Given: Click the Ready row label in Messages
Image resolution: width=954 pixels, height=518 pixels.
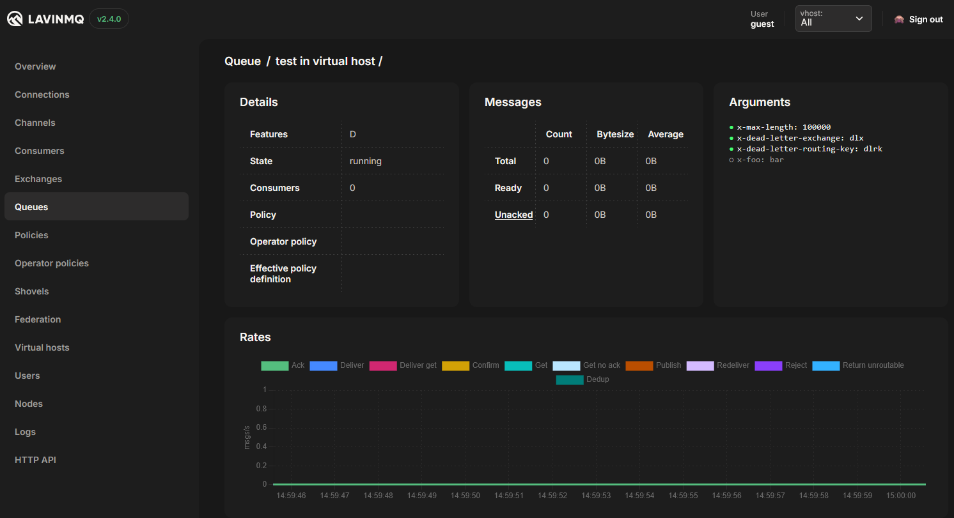Looking at the screenshot, I should point(508,188).
